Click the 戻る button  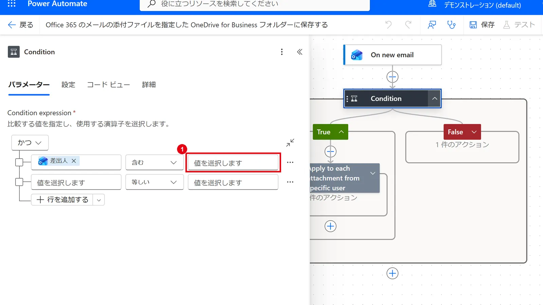20,25
